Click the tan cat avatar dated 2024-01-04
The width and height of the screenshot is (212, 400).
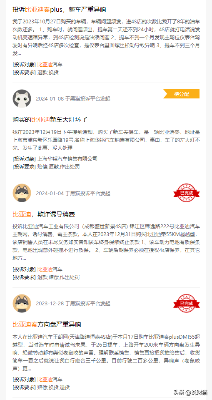point(22,193)
